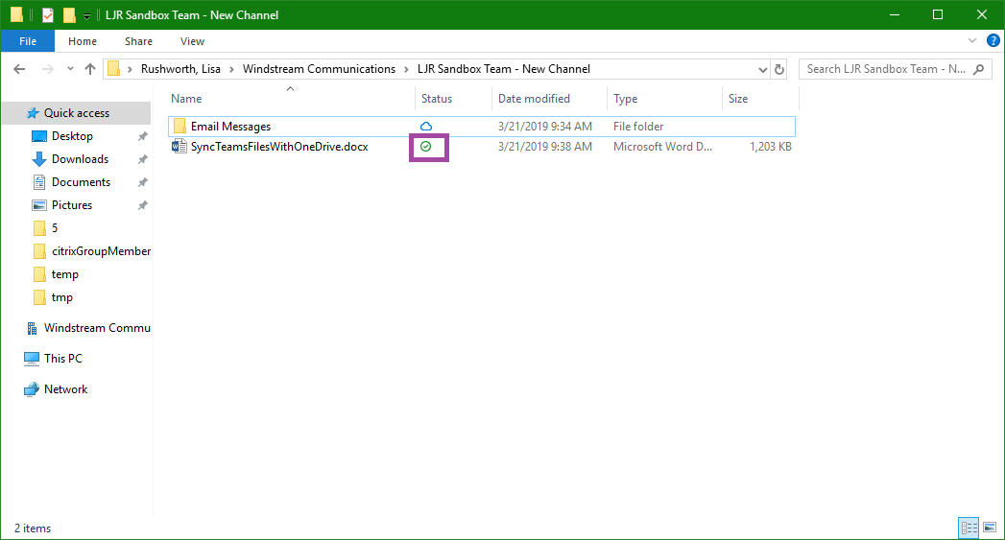Go up one folder level

click(89, 69)
